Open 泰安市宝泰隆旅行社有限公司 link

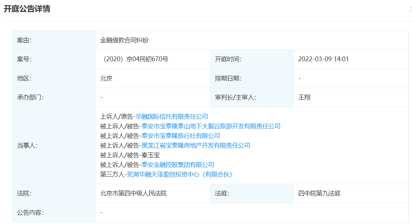click(181, 136)
